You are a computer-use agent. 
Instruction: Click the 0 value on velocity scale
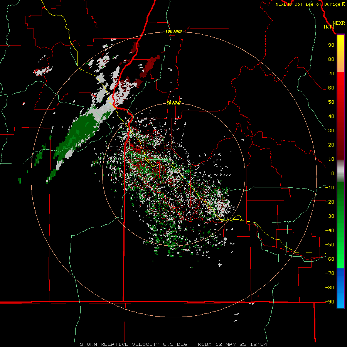[x=333, y=173]
